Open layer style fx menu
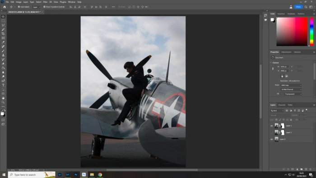The height and width of the screenshot is (178, 316). [x=288, y=169]
